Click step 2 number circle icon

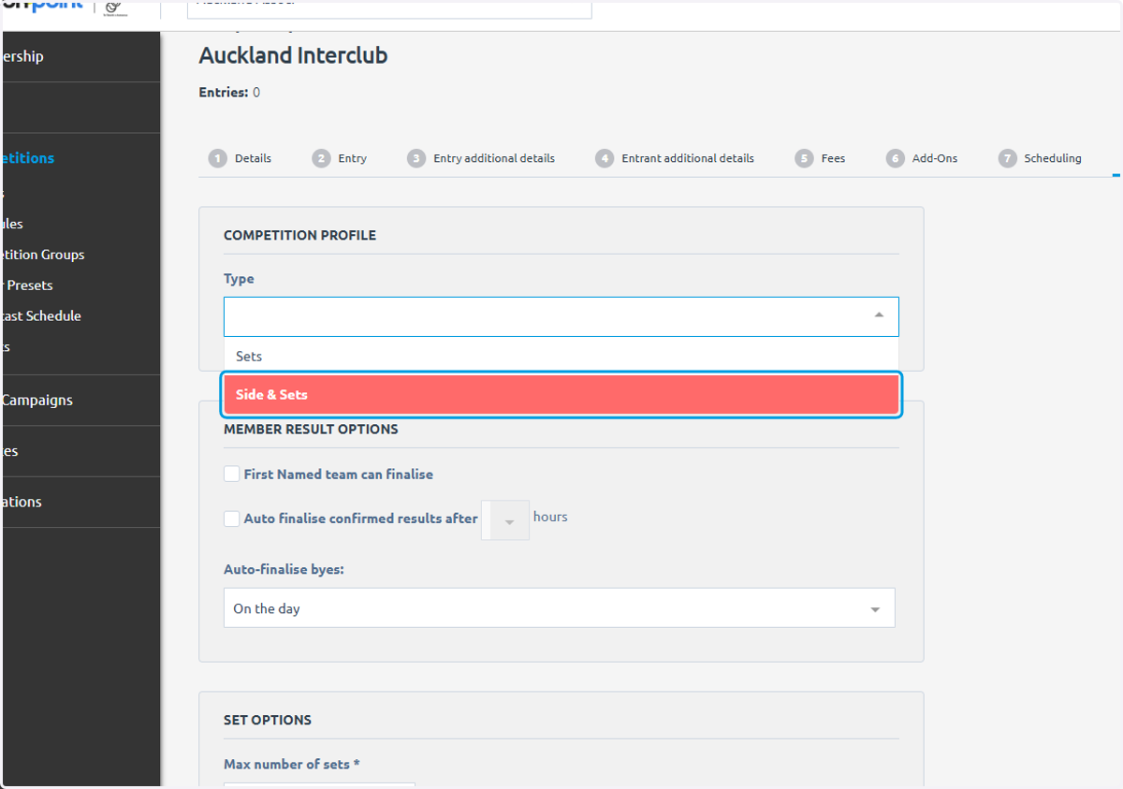click(321, 158)
